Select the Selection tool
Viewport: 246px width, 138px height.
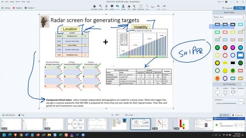click(141, 7)
